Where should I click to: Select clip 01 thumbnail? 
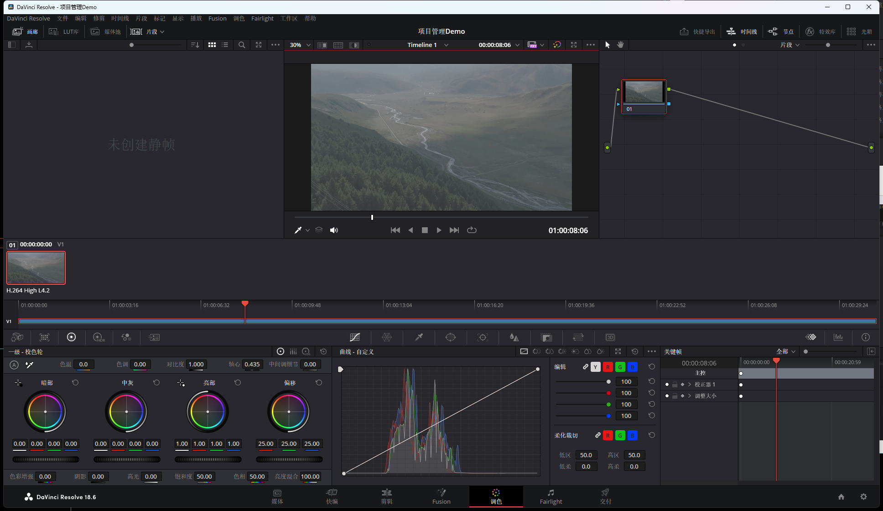[x=36, y=268]
